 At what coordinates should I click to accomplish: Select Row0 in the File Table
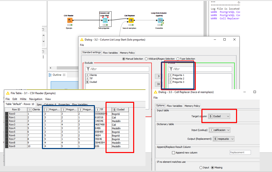pyautogui.click(x=16, y=114)
